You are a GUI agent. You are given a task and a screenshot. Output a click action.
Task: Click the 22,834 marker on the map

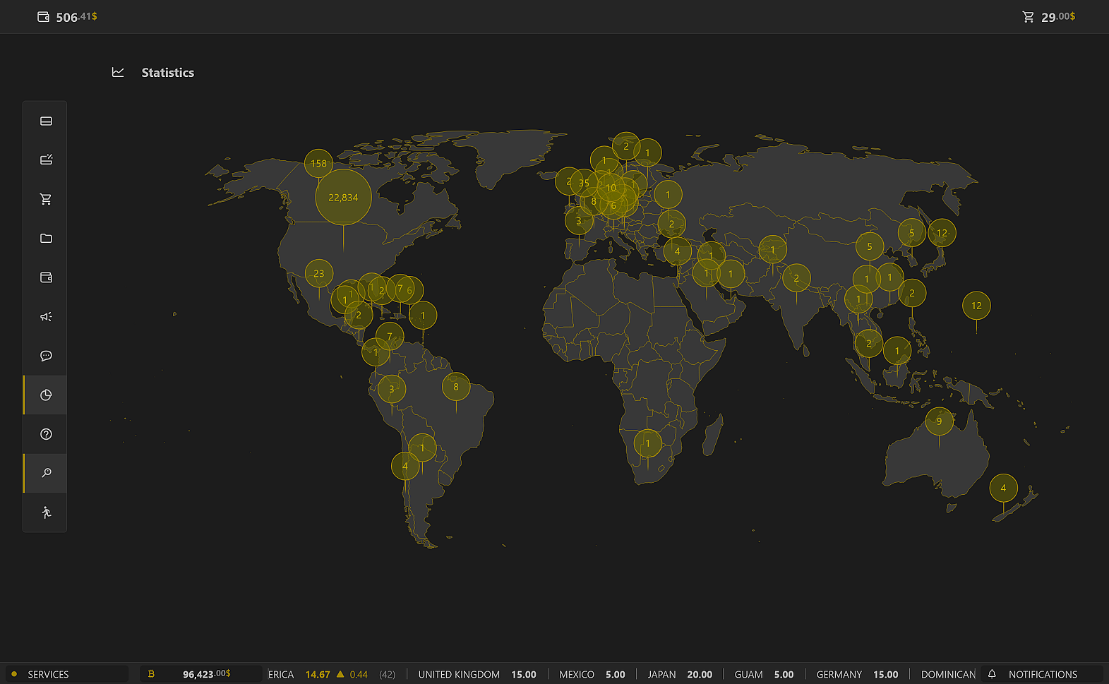click(343, 198)
